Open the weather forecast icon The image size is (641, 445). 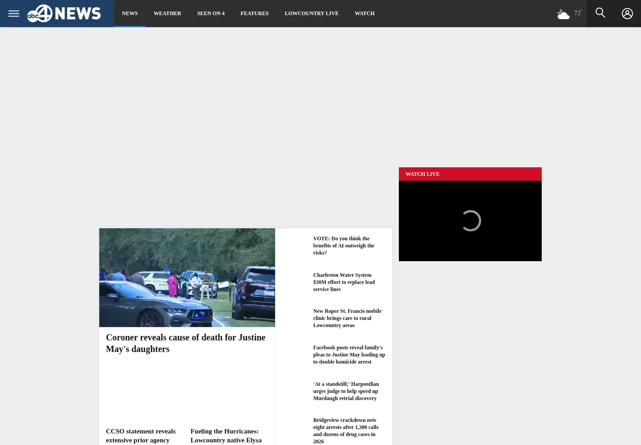[563, 14]
